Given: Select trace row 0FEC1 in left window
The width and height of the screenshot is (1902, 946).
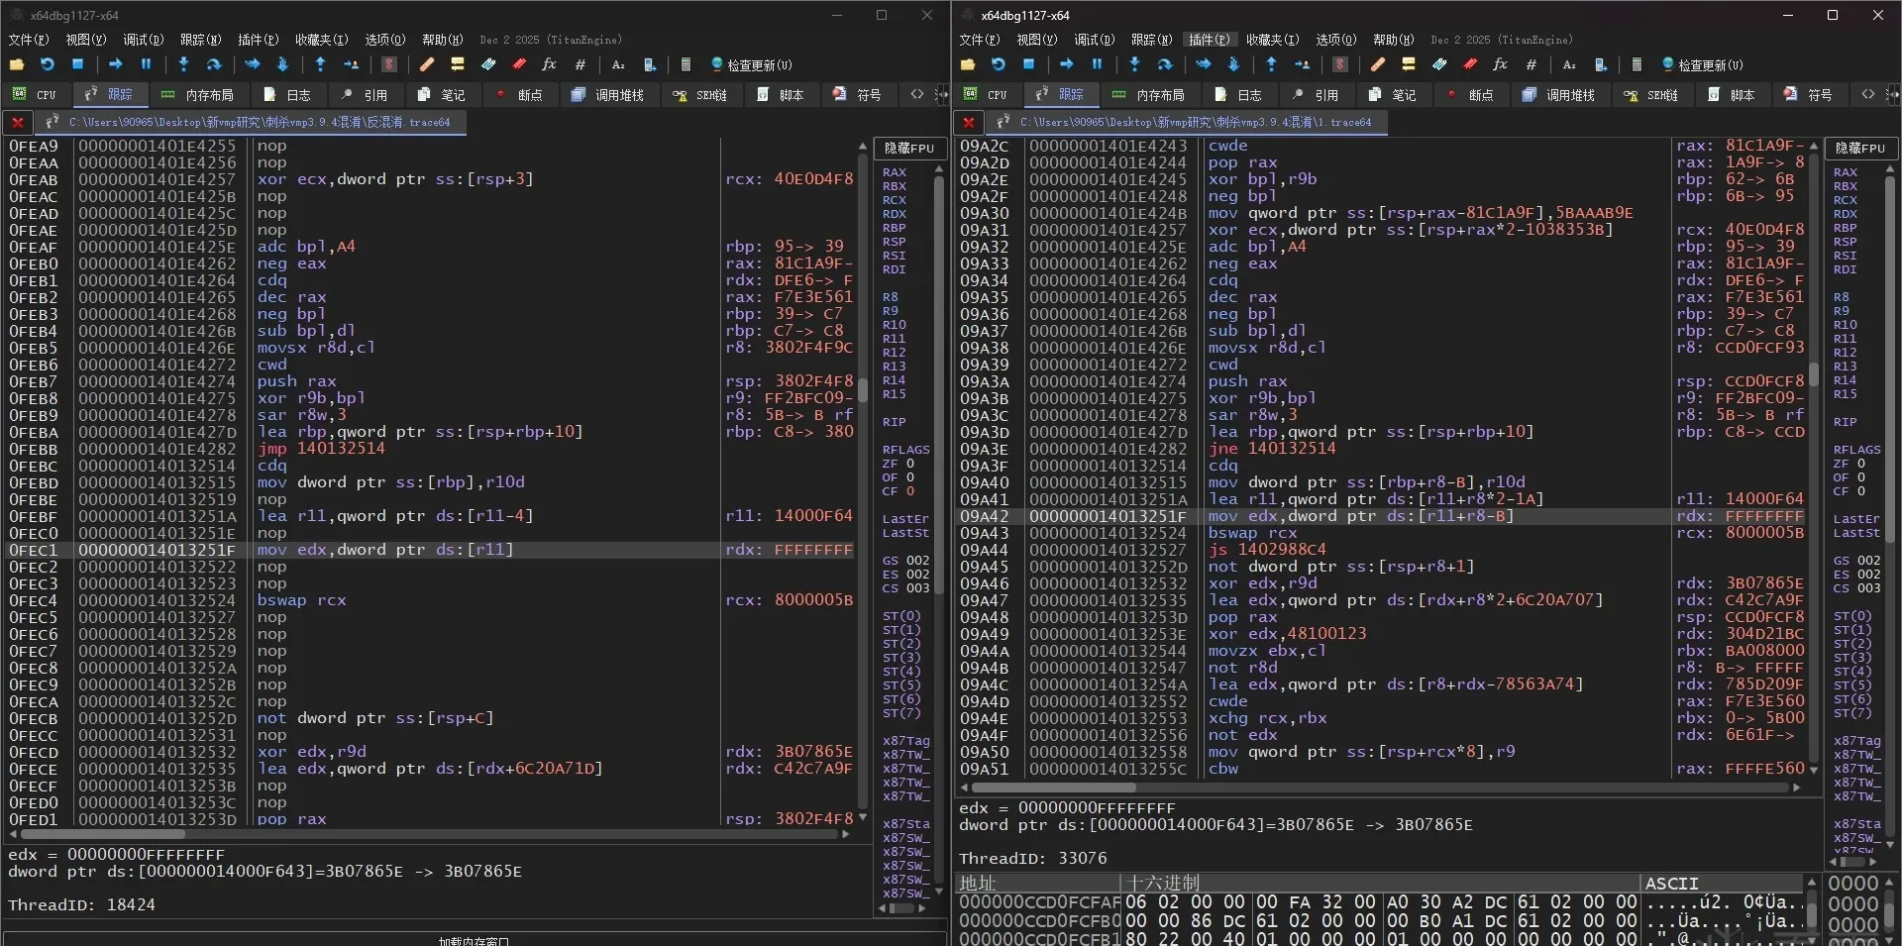Looking at the screenshot, I should pyautogui.click(x=431, y=550).
